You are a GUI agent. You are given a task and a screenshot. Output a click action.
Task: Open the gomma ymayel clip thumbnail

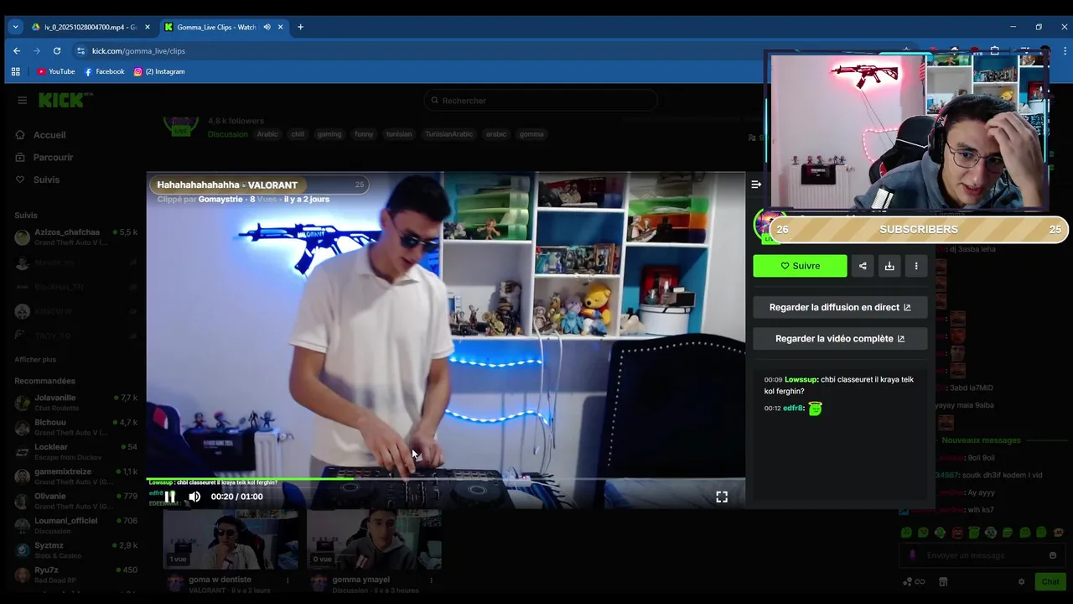[374, 539]
